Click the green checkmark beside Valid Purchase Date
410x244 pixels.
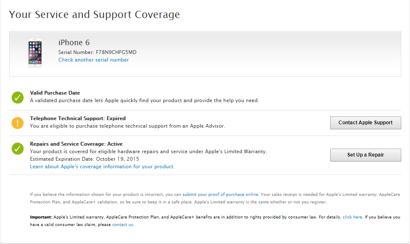(18, 98)
